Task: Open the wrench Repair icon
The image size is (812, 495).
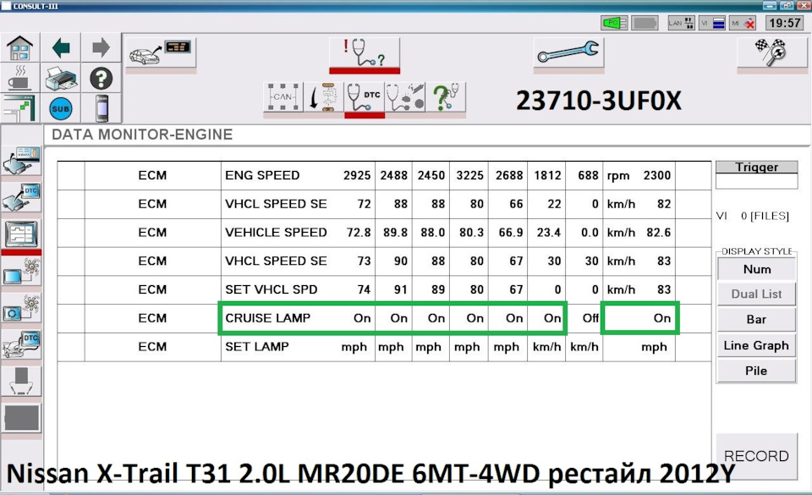Action: point(568,52)
